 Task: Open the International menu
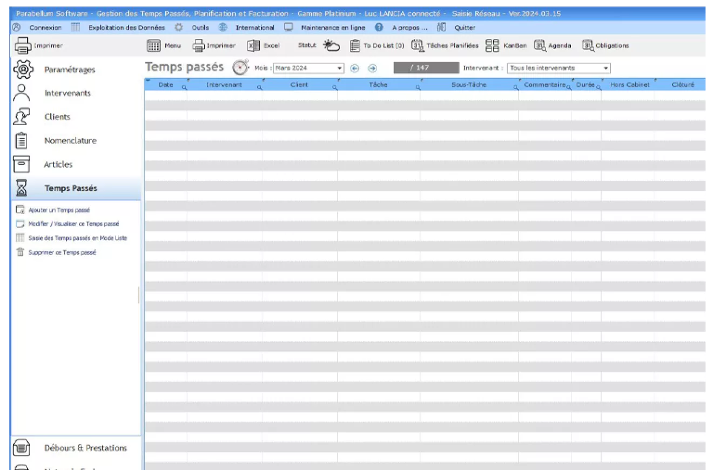tap(254, 28)
